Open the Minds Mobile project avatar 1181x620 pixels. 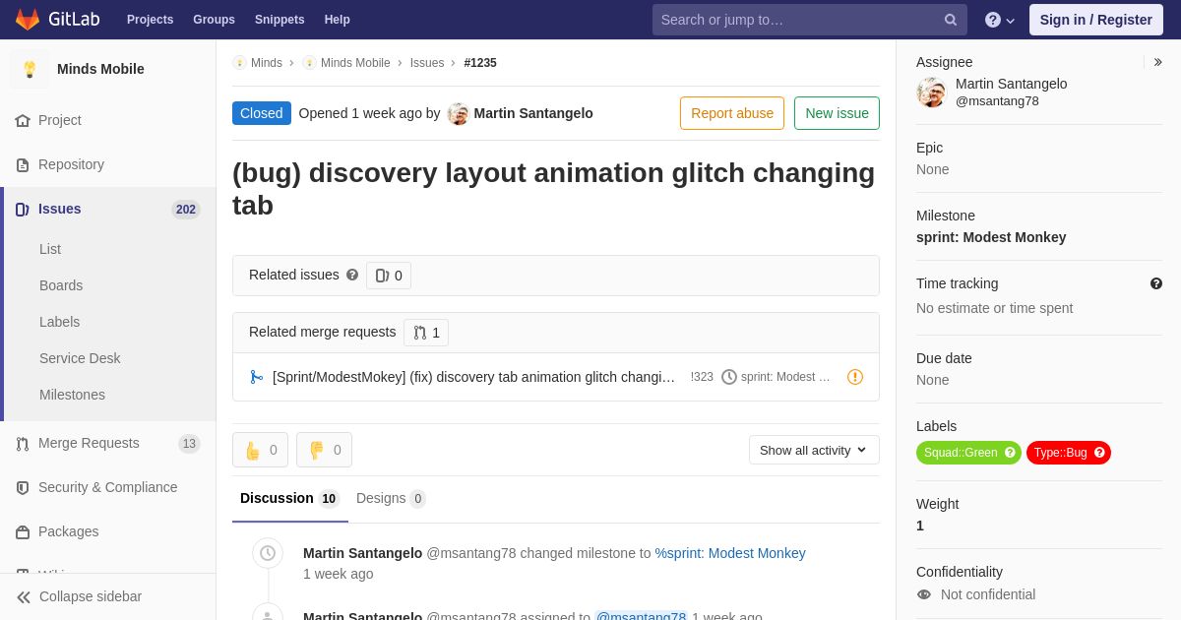[30, 69]
